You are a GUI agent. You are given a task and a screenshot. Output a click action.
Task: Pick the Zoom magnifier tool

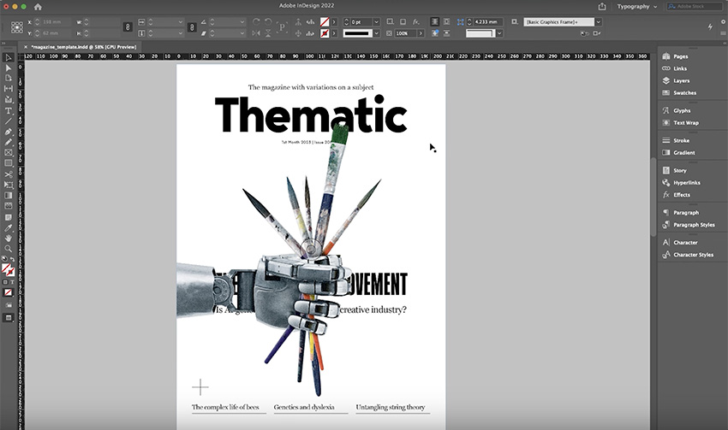point(9,249)
